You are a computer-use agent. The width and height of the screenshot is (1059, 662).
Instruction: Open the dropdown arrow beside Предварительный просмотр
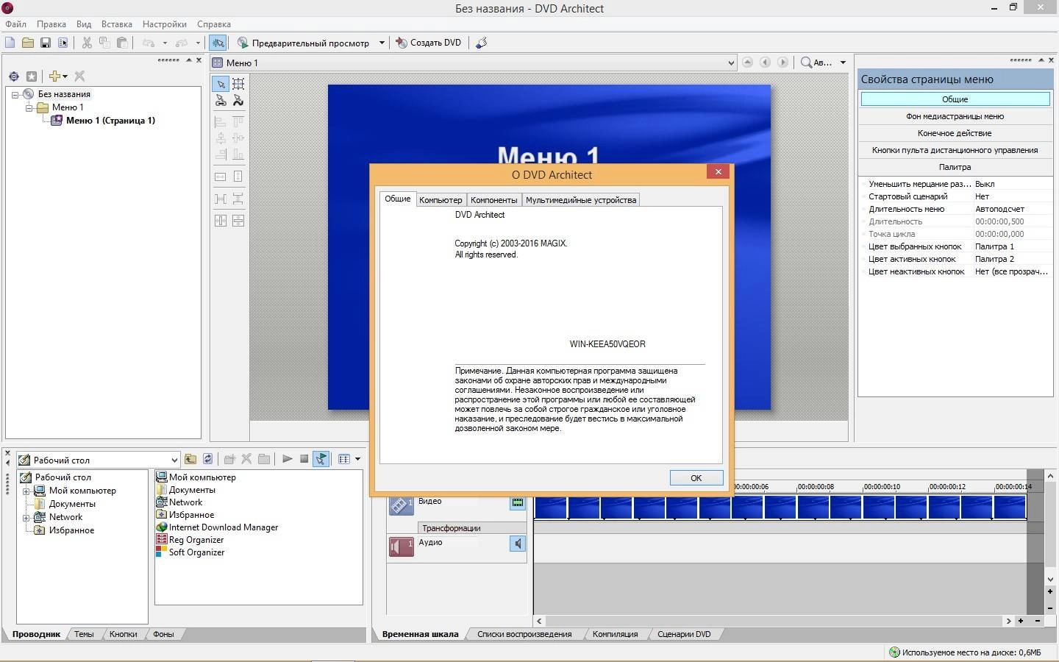tap(382, 43)
